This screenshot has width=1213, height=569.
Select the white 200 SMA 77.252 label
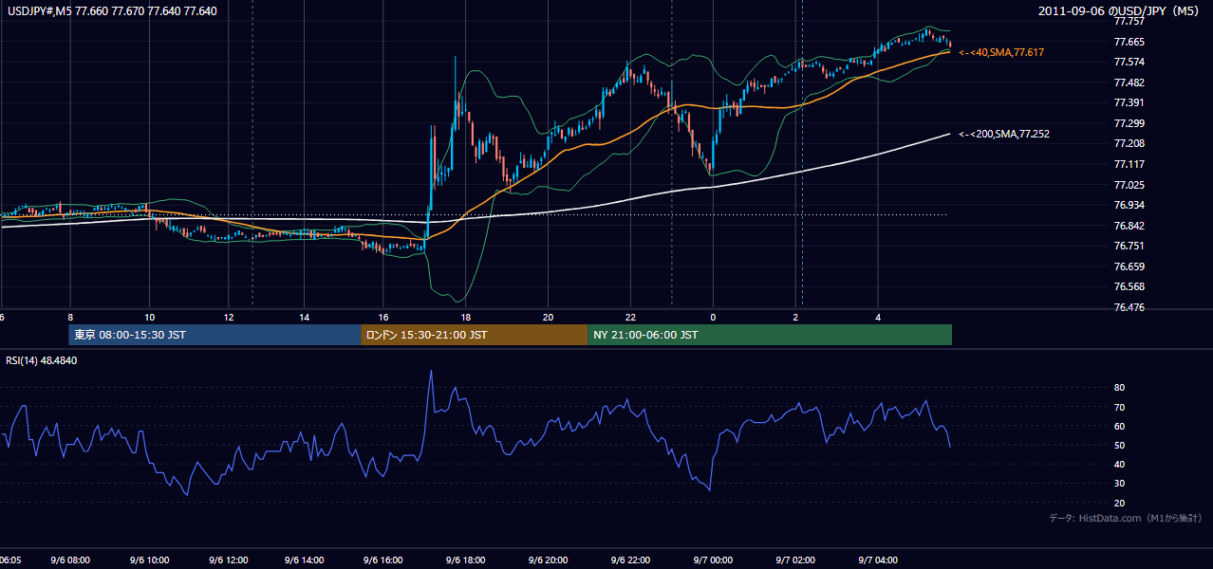(1004, 134)
